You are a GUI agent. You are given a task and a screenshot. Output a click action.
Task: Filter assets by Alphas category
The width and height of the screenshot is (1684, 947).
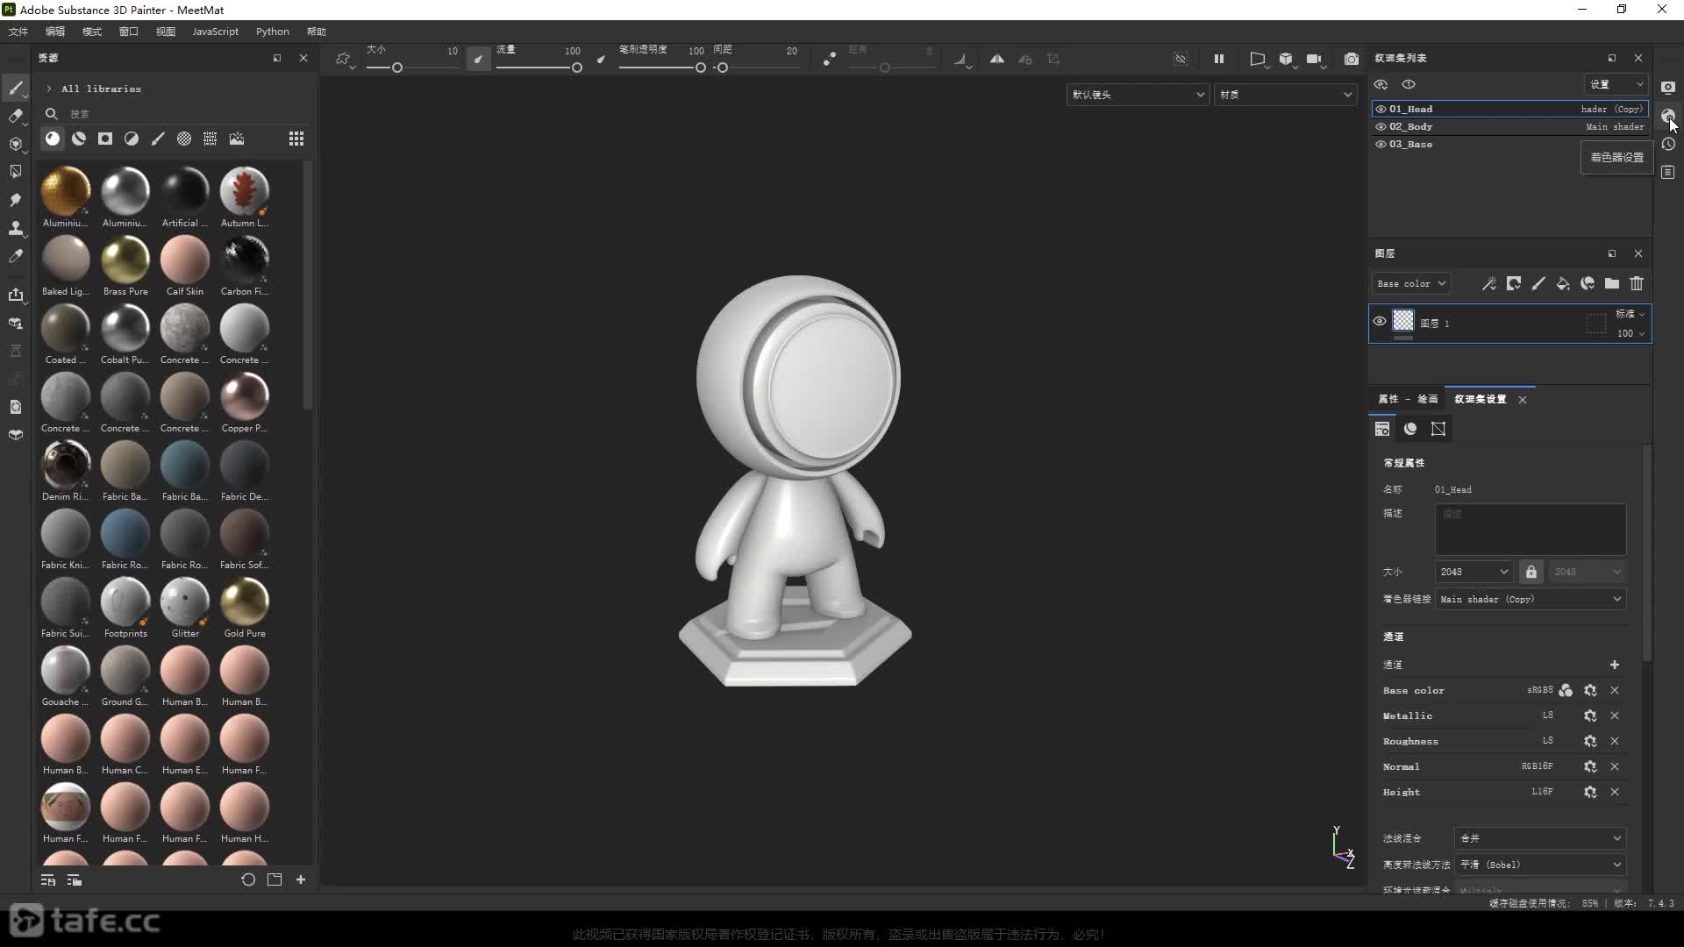click(184, 139)
